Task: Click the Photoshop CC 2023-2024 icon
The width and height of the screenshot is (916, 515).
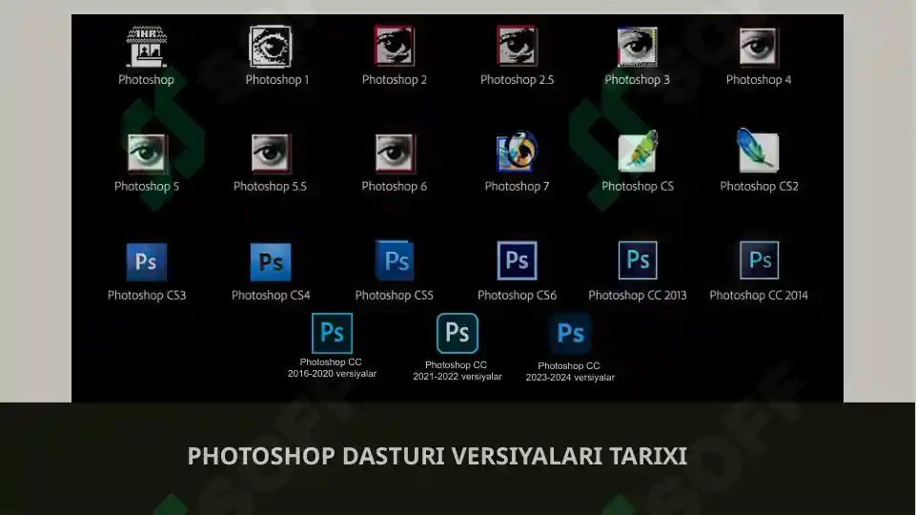Action: click(x=570, y=334)
